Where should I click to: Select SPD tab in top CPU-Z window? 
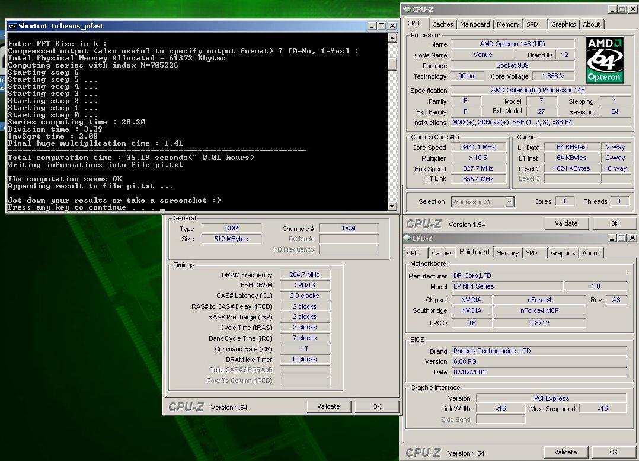tap(532, 24)
